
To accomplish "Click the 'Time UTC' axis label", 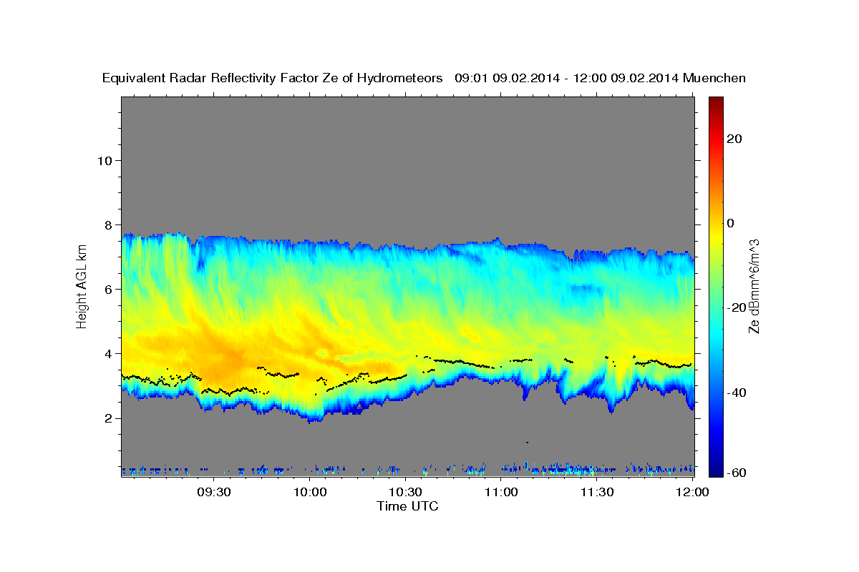I will 407,506.
